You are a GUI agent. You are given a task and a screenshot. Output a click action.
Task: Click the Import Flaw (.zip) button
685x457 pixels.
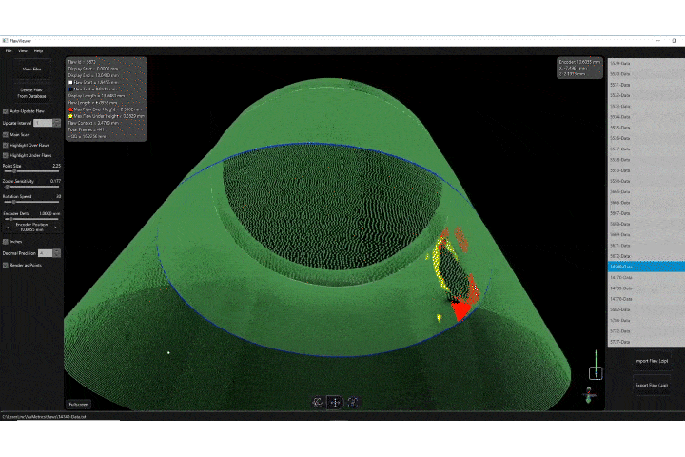[x=651, y=361]
